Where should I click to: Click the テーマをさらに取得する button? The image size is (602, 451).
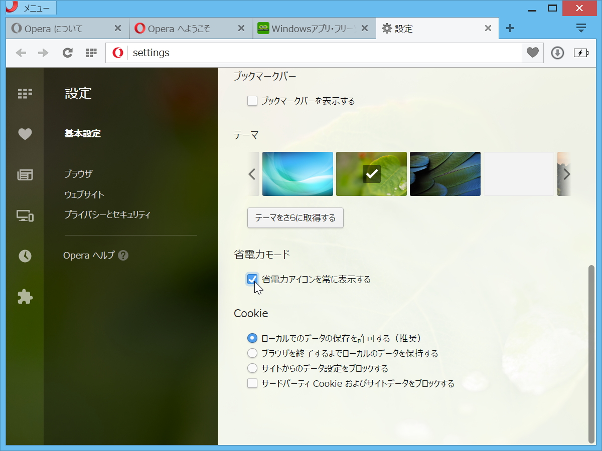[x=295, y=217]
